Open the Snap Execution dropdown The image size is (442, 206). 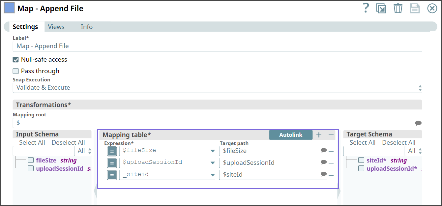(x=420, y=87)
